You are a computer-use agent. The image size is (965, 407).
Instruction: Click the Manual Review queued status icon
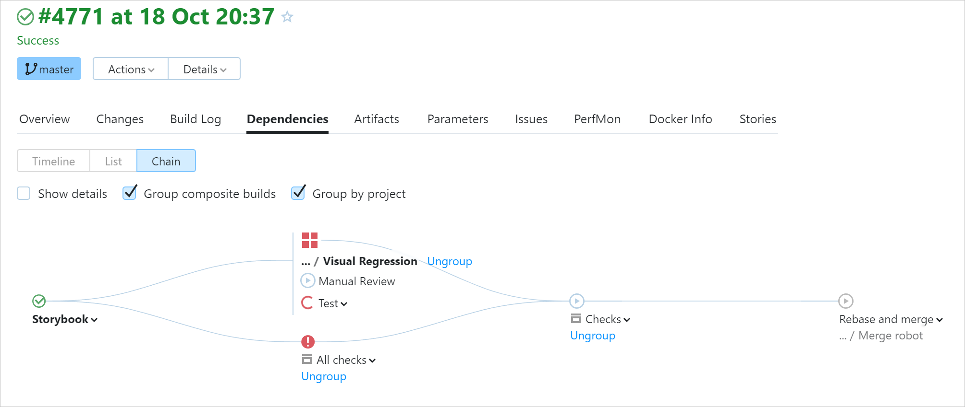[307, 280]
